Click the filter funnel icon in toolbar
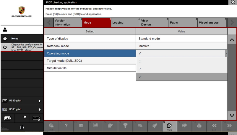The image size is (237, 135). tap(125, 126)
